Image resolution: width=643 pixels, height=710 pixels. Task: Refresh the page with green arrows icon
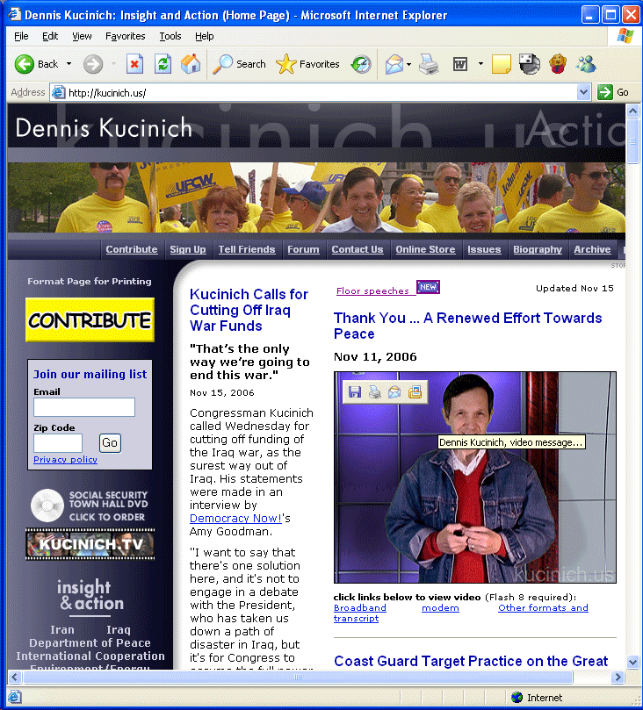(163, 64)
